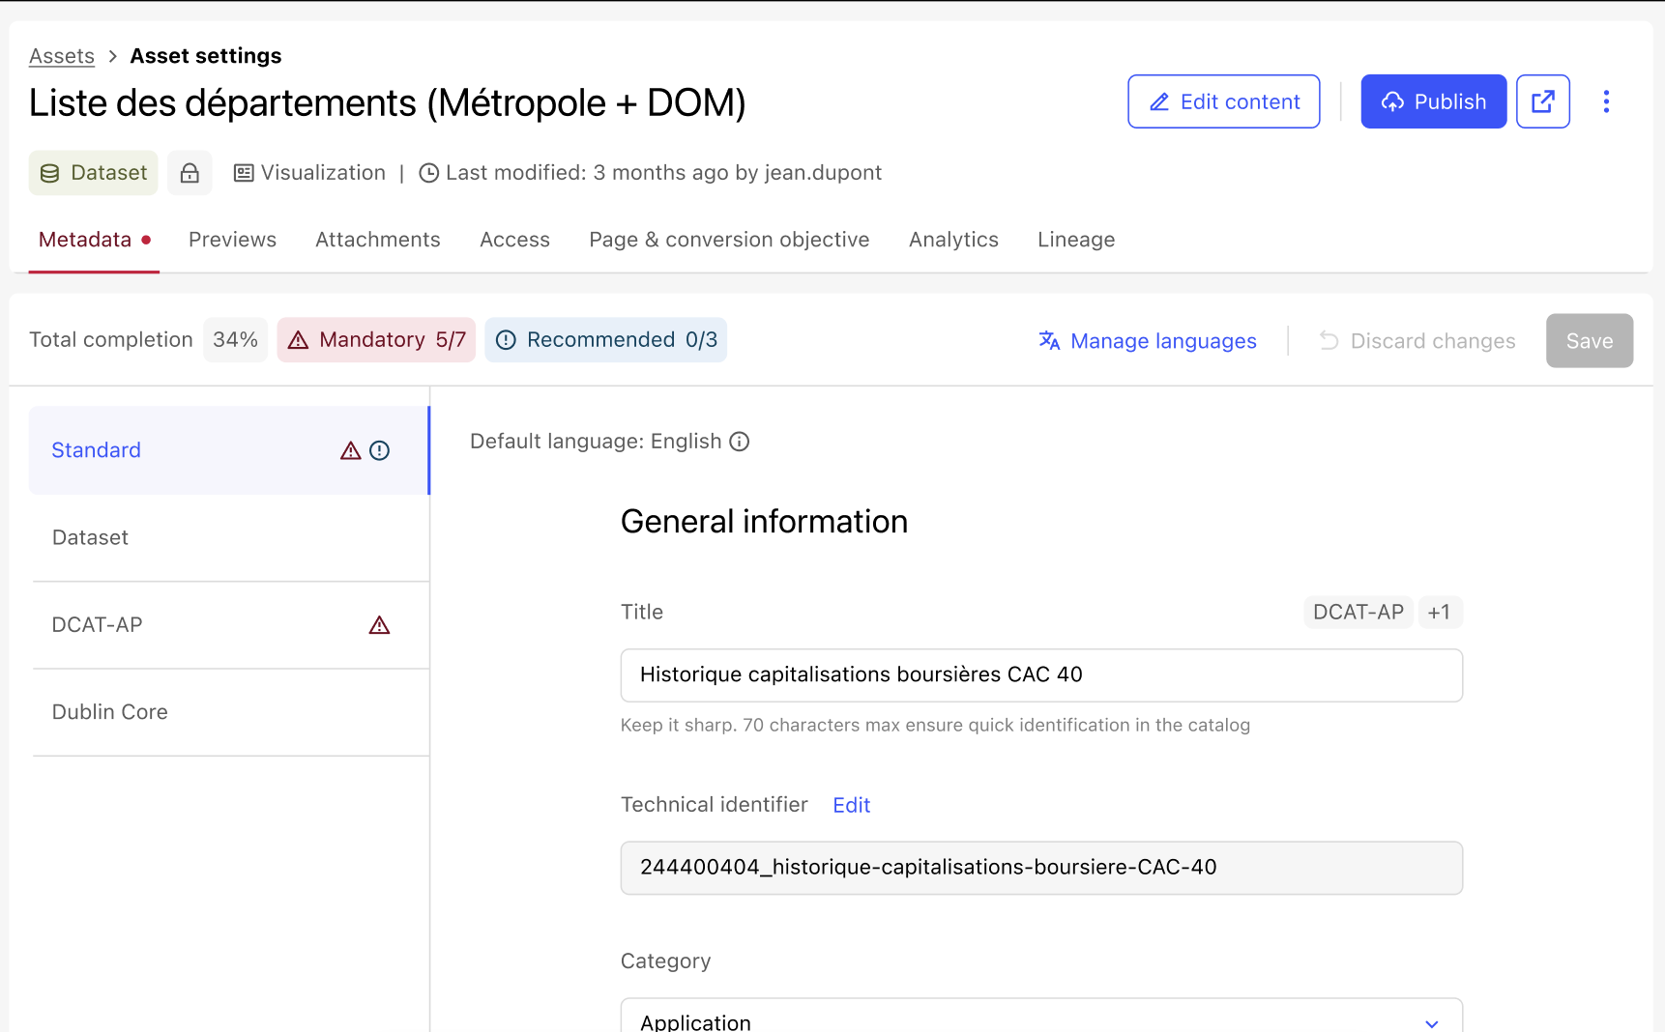Go to the Access tab

514,240
